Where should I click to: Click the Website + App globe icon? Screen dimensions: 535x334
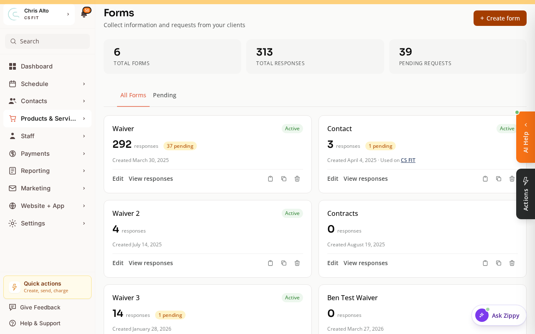(x=13, y=206)
